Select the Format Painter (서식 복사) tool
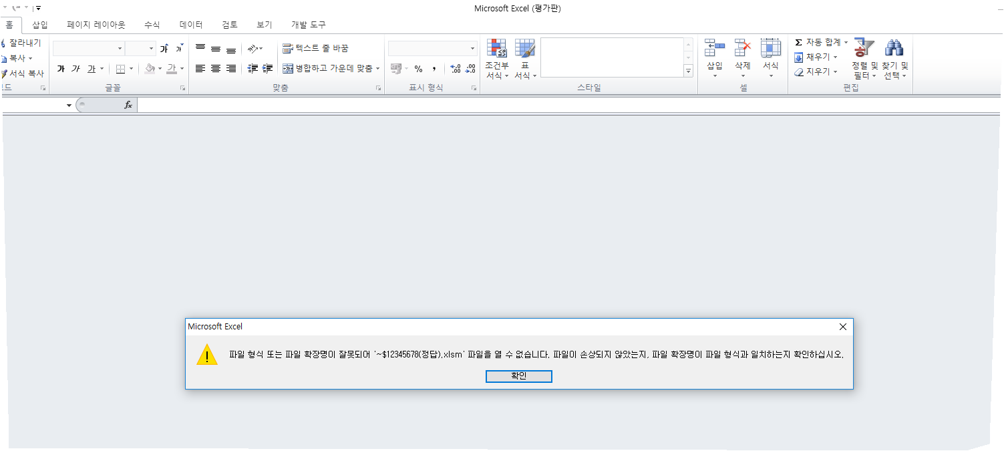The width and height of the screenshot is (1004, 451). (23, 73)
